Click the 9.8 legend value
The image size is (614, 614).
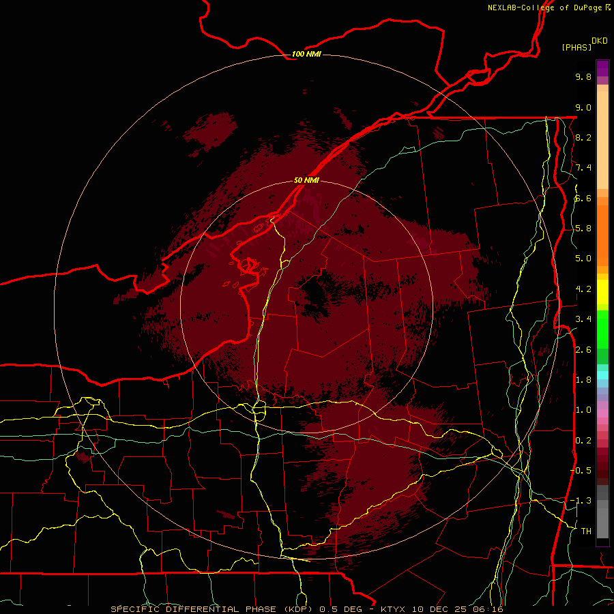[x=583, y=76]
